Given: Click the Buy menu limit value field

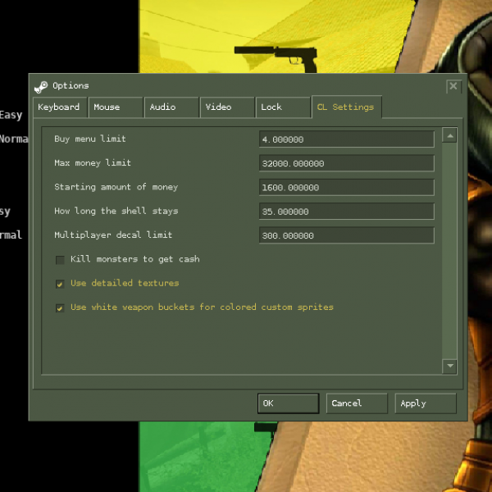Looking at the screenshot, I should point(347,139).
